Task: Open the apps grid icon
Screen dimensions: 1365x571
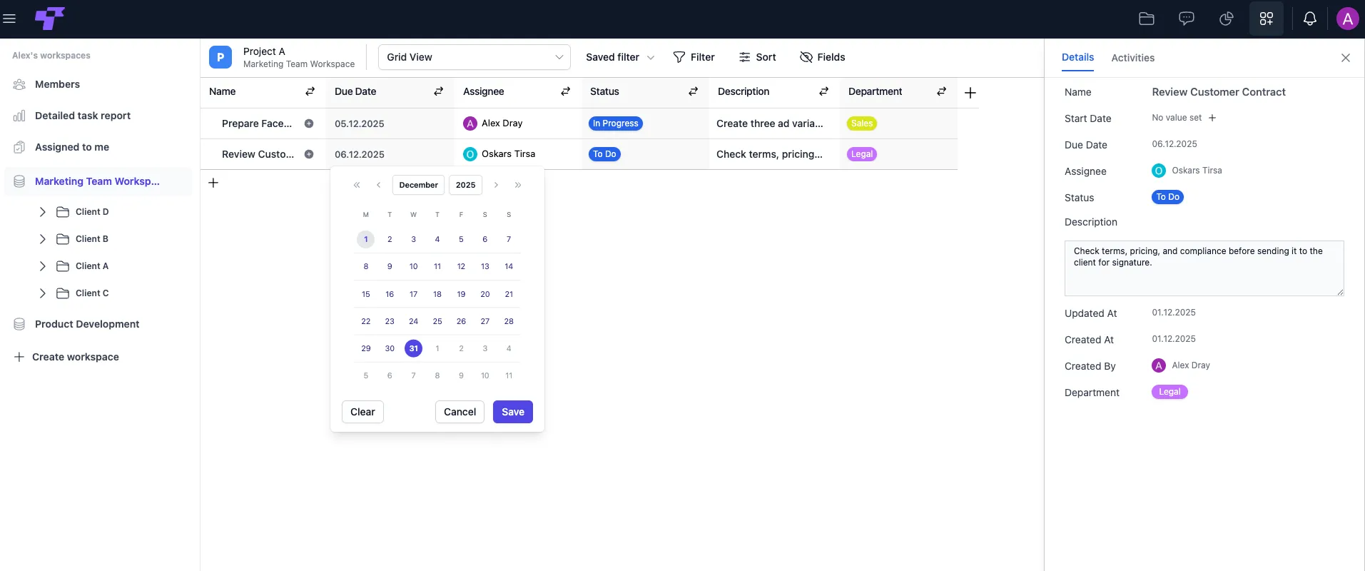Action: (x=1267, y=19)
